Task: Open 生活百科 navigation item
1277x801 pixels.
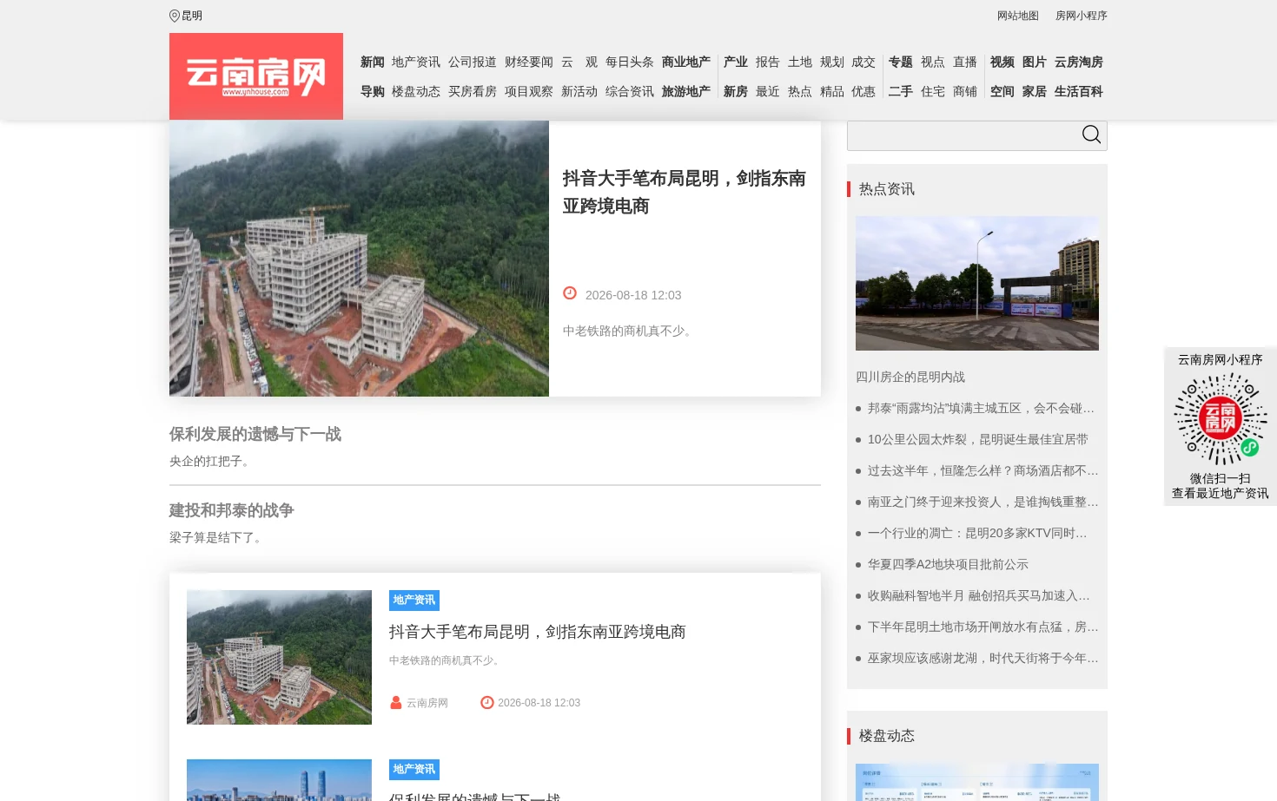Action: click(x=1079, y=92)
